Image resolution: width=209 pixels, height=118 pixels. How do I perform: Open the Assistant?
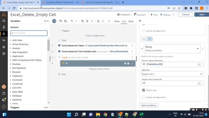point(140,14)
